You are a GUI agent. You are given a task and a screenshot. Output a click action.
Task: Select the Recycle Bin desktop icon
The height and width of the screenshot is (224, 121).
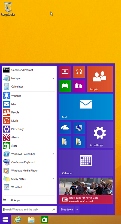pyautogui.click(x=8, y=9)
